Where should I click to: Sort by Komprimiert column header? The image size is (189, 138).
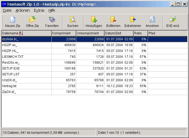point(64,33)
